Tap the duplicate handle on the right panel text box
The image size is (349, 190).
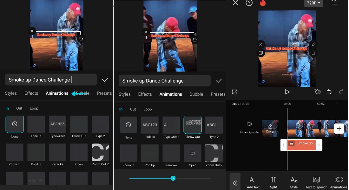260,53
